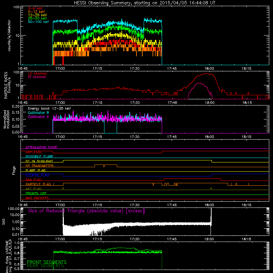Image resolution: width=273 pixels, height=273 pixels.
Task: Click the 17:00 tick label under counts plot
Action: point(60,69)
